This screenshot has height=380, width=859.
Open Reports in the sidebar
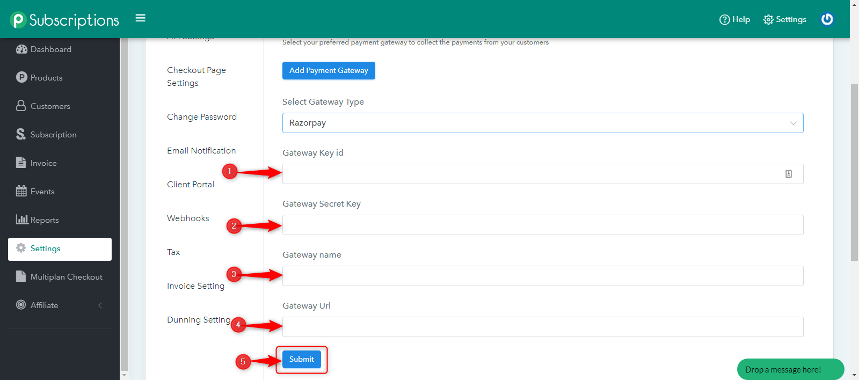click(60, 220)
